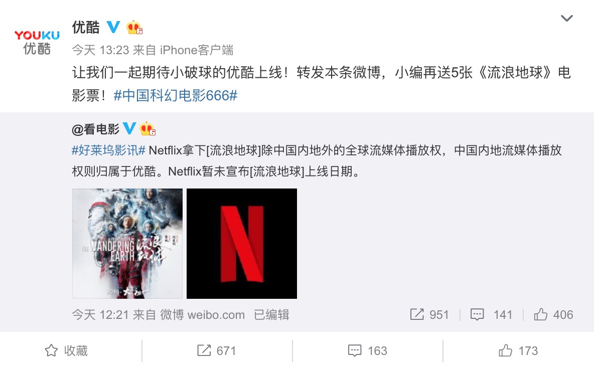Open comments section showing 163
This screenshot has width=594, height=368.
pyautogui.click(x=367, y=350)
